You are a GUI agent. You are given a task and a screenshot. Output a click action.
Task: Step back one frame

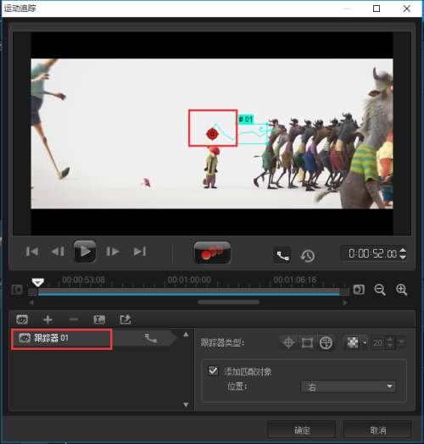(x=58, y=252)
